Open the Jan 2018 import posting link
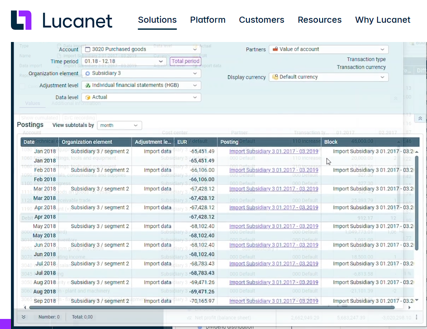 (274, 151)
